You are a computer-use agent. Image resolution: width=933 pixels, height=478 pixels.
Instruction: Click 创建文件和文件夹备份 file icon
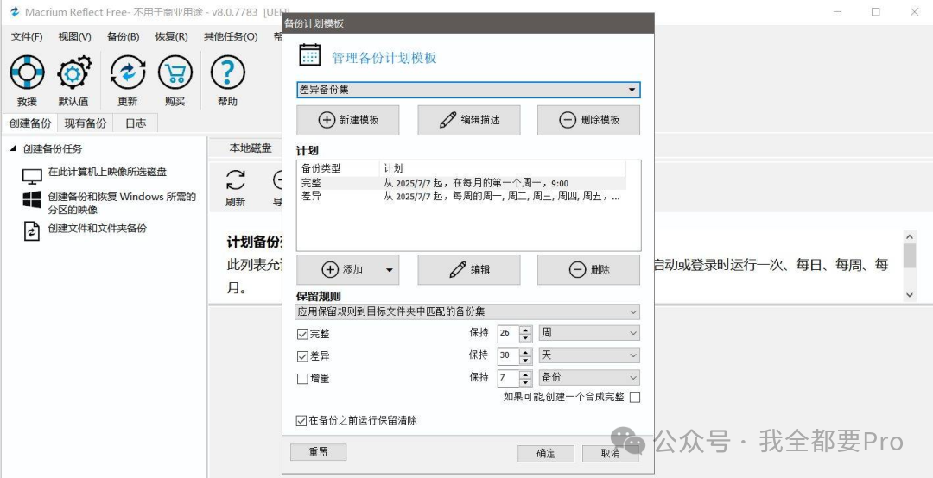pos(32,230)
